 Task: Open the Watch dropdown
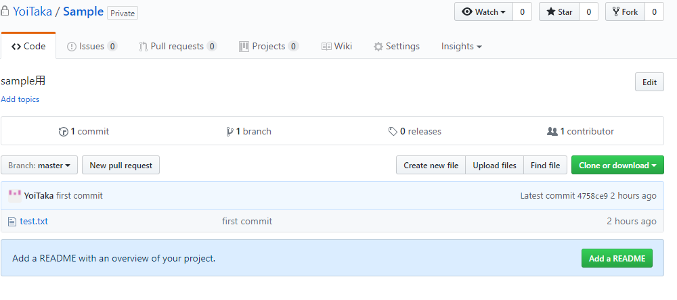[x=483, y=11]
